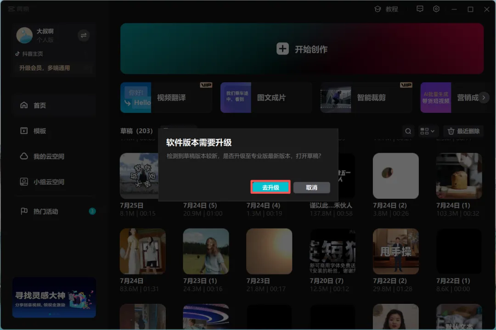Click the cloud icon beside 我的云空间
This screenshot has height=330, width=496.
click(x=24, y=156)
